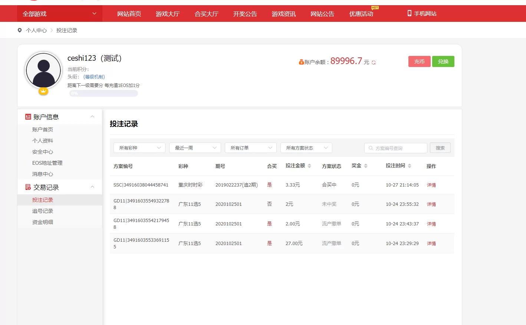Click the location pin icon in the breadcrumb
This screenshot has height=325, width=526.
click(x=20, y=30)
